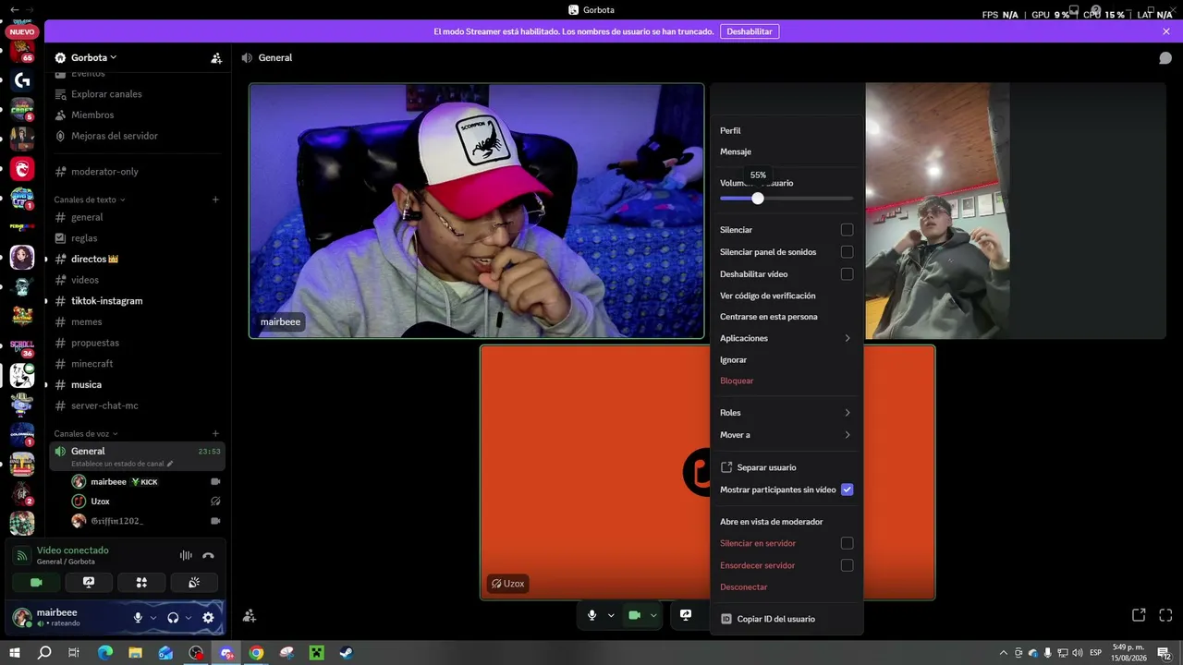Check Ensordecer servidor
The height and width of the screenshot is (665, 1183).
pyautogui.click(x=847, y=565)
